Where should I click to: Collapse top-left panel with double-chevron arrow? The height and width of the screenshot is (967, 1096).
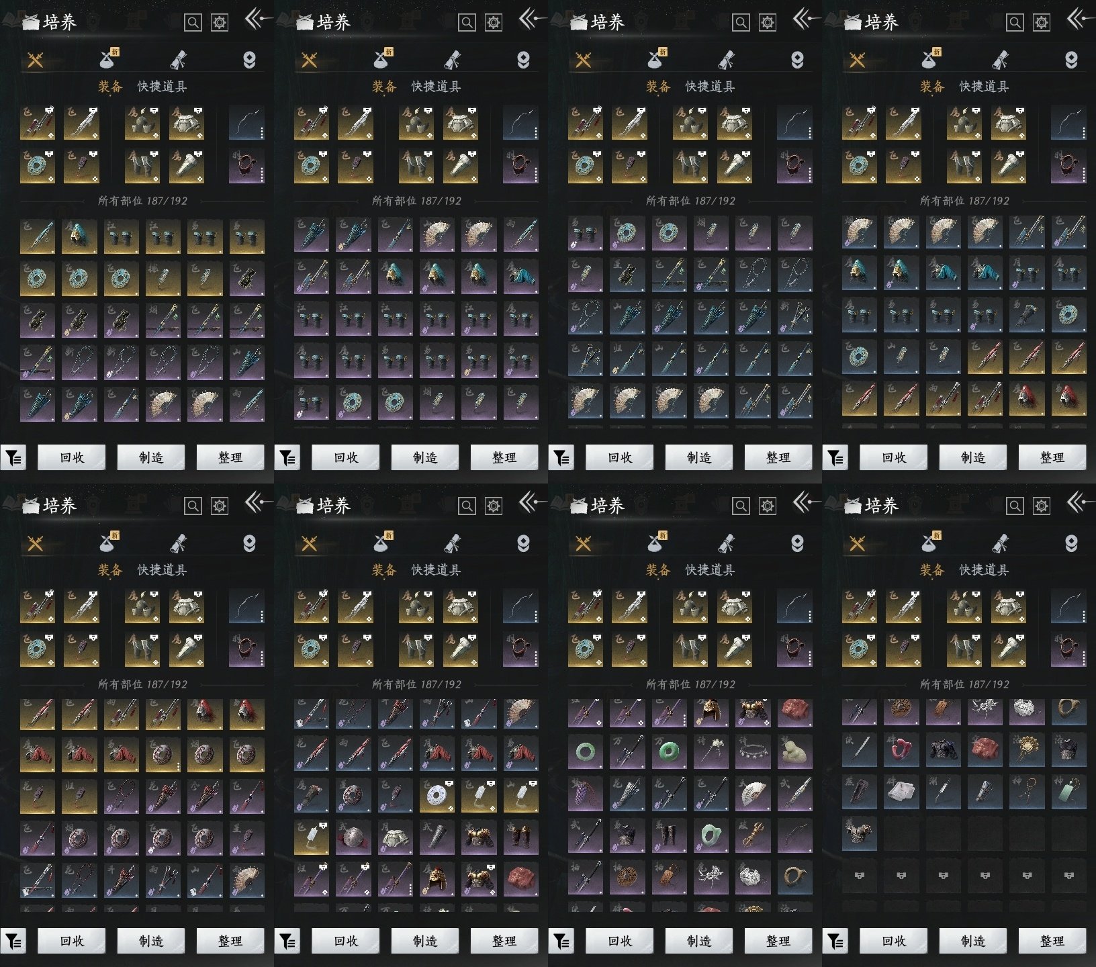[257, 19]
